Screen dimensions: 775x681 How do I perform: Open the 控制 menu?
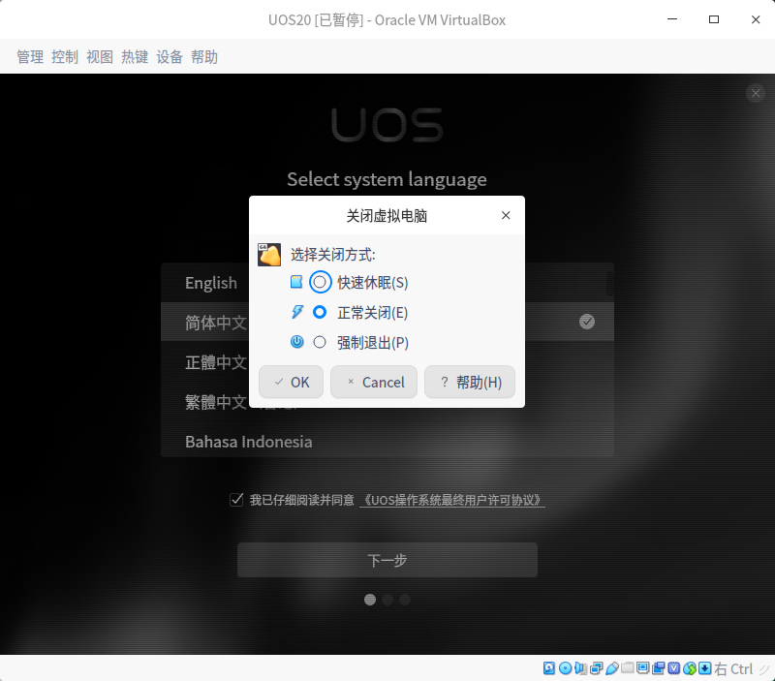click(65, 57)
